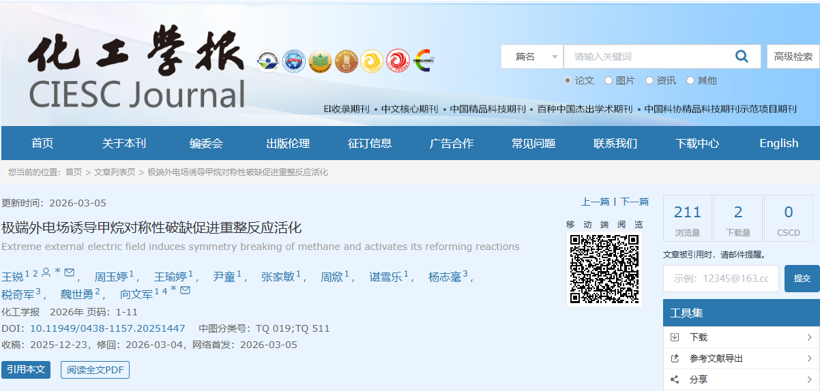820x391 pixels.
Task: Click the mobile reading QR code image
Action: (604, 269)
